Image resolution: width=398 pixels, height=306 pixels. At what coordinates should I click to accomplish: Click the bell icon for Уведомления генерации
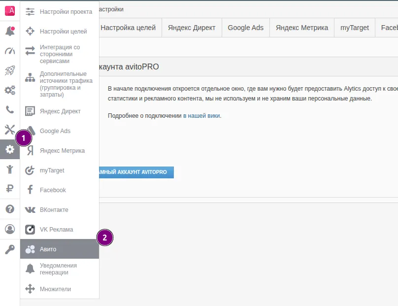point(30,269)
